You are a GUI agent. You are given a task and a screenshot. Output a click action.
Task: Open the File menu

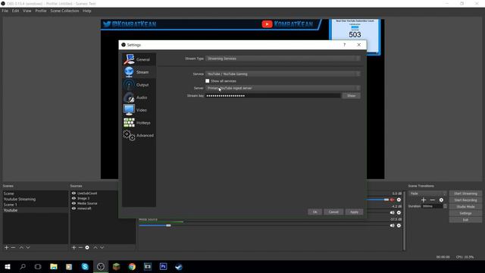pos(5,11)
